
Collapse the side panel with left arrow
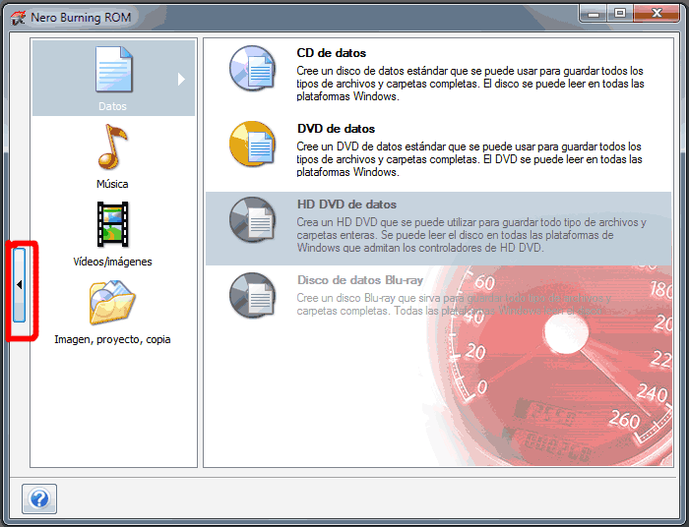[x=19, y=285]
